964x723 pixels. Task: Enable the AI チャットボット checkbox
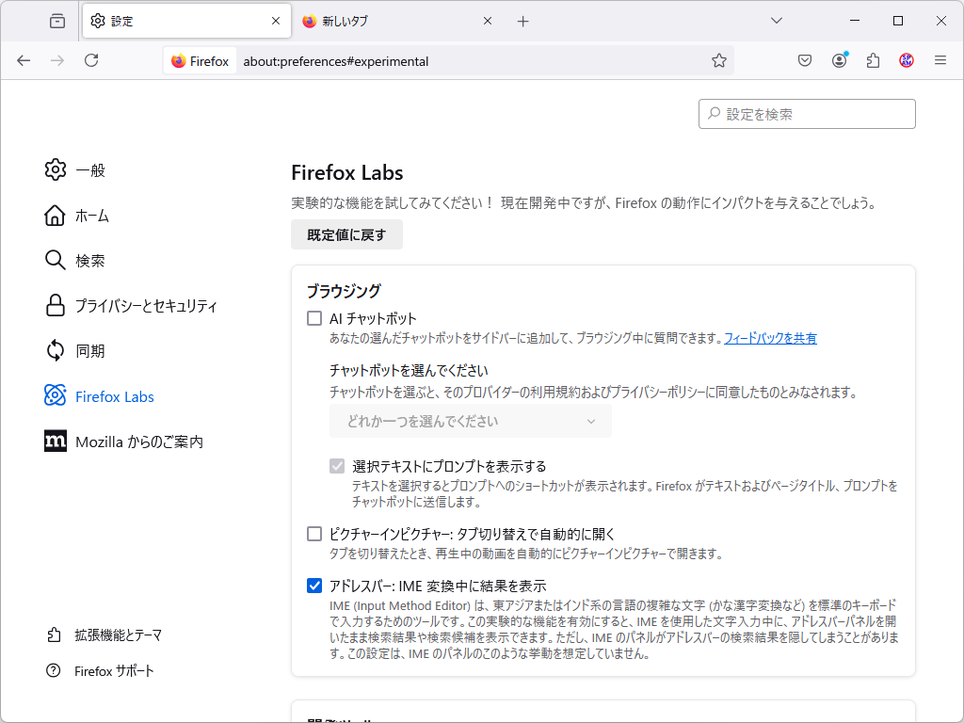click(313, 318)
